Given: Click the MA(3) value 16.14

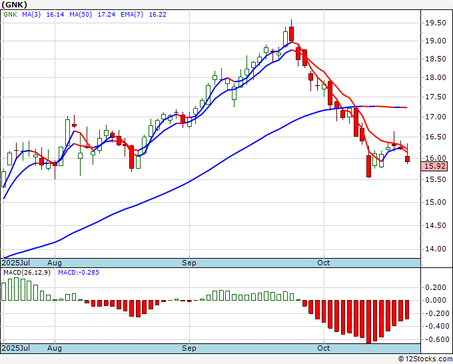Looking at the screenshot, I should (55, 15).
